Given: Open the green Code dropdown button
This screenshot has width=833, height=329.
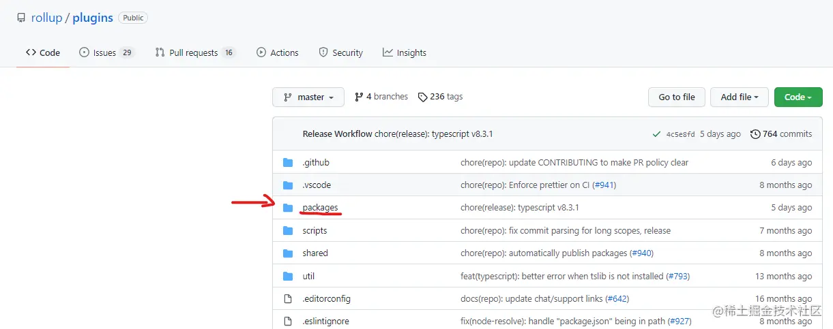Looking at the screenshot, I should (x=798, y=97).
